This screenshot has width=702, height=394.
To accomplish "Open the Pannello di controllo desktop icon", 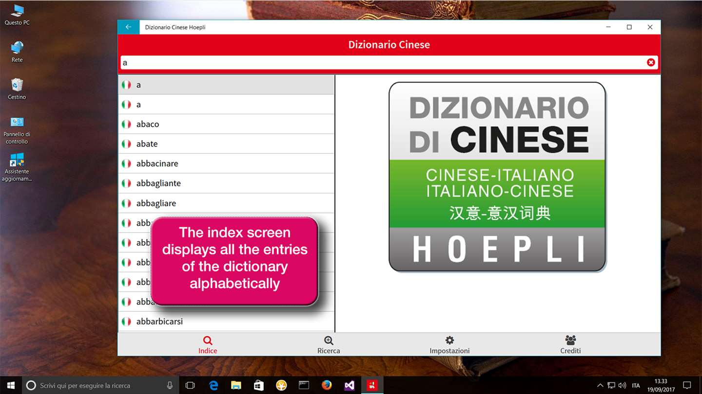I will pyautogui.click(x=17, y=130).
